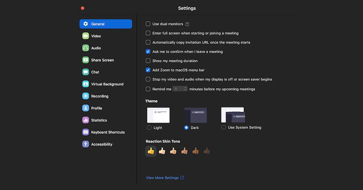This screenshot has width=363, height=190.
Task: Click the Light theme preview thumbnail
Action: pyautogui.click(x=158, y=115)
